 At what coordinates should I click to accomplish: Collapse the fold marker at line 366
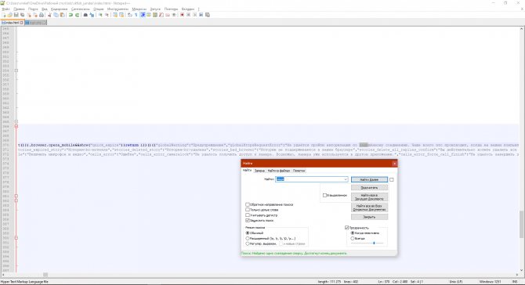tap(16, 126)
